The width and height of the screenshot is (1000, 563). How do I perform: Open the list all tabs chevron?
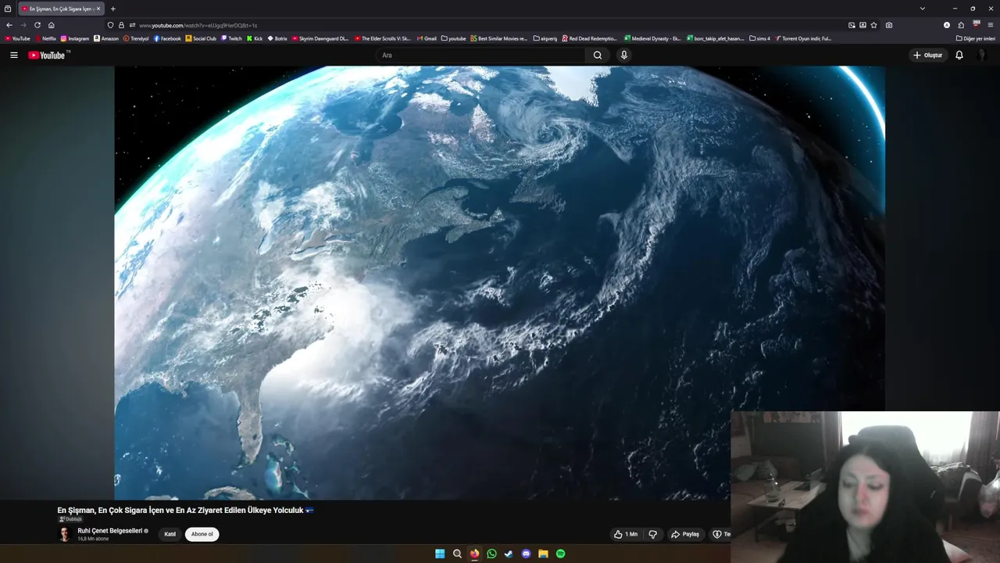tap(923, 9)
